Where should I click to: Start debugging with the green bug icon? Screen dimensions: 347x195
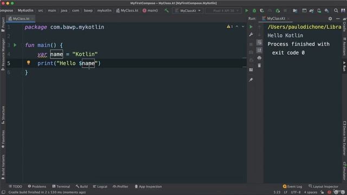coord(254,11)
